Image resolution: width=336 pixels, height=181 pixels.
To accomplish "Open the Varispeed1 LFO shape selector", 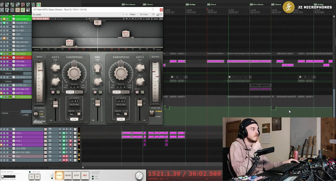I will coord(72,114).
